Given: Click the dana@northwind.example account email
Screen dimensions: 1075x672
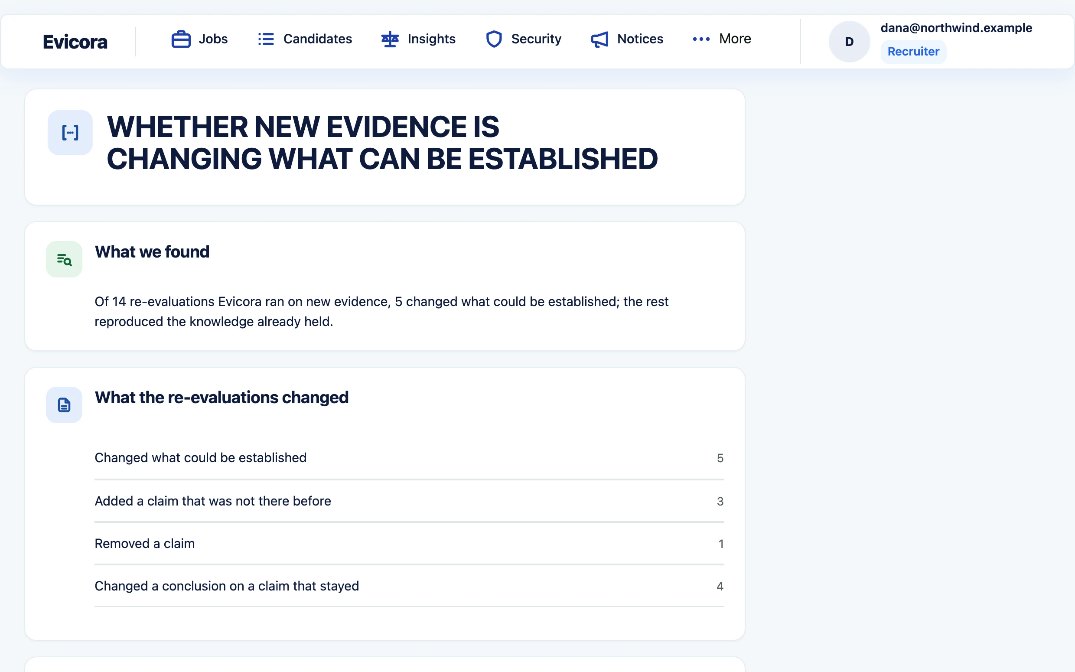Looking at the screenshot, I should [x=956, y=28].
